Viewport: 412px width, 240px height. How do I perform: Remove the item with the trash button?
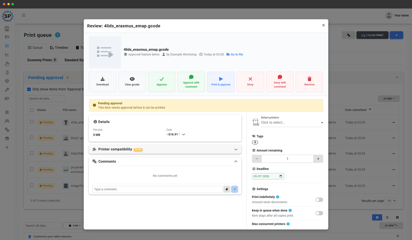click(x=309, y=82)
